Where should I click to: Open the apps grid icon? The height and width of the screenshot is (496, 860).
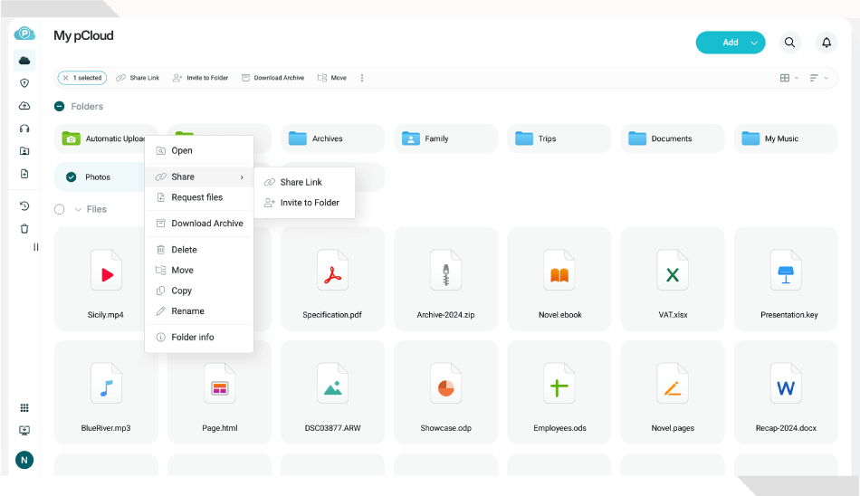tap(24, 407)
